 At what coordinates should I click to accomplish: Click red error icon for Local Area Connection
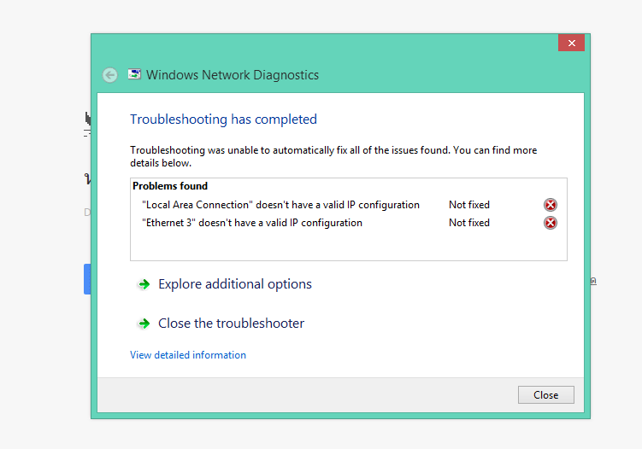tap(551, 205)
